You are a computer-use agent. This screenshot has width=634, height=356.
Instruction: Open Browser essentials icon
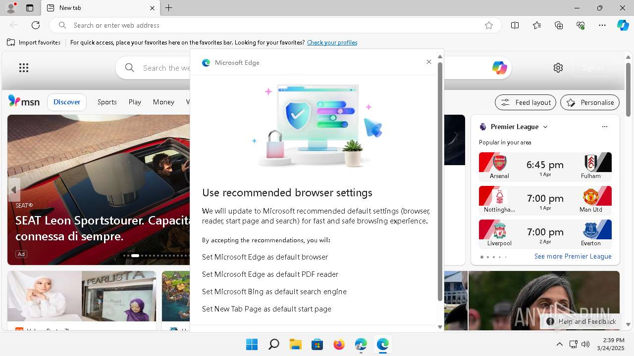pyautogui.click(x=581, y=25)
